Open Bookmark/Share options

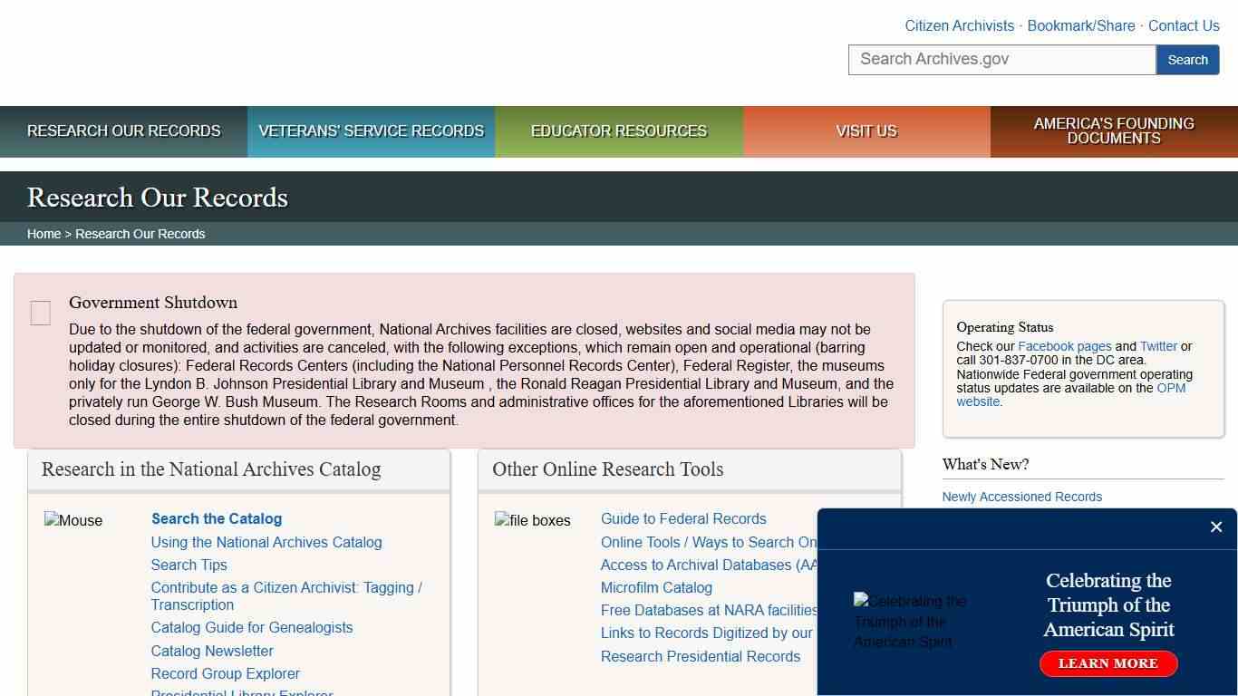(x=1080, y=25)
